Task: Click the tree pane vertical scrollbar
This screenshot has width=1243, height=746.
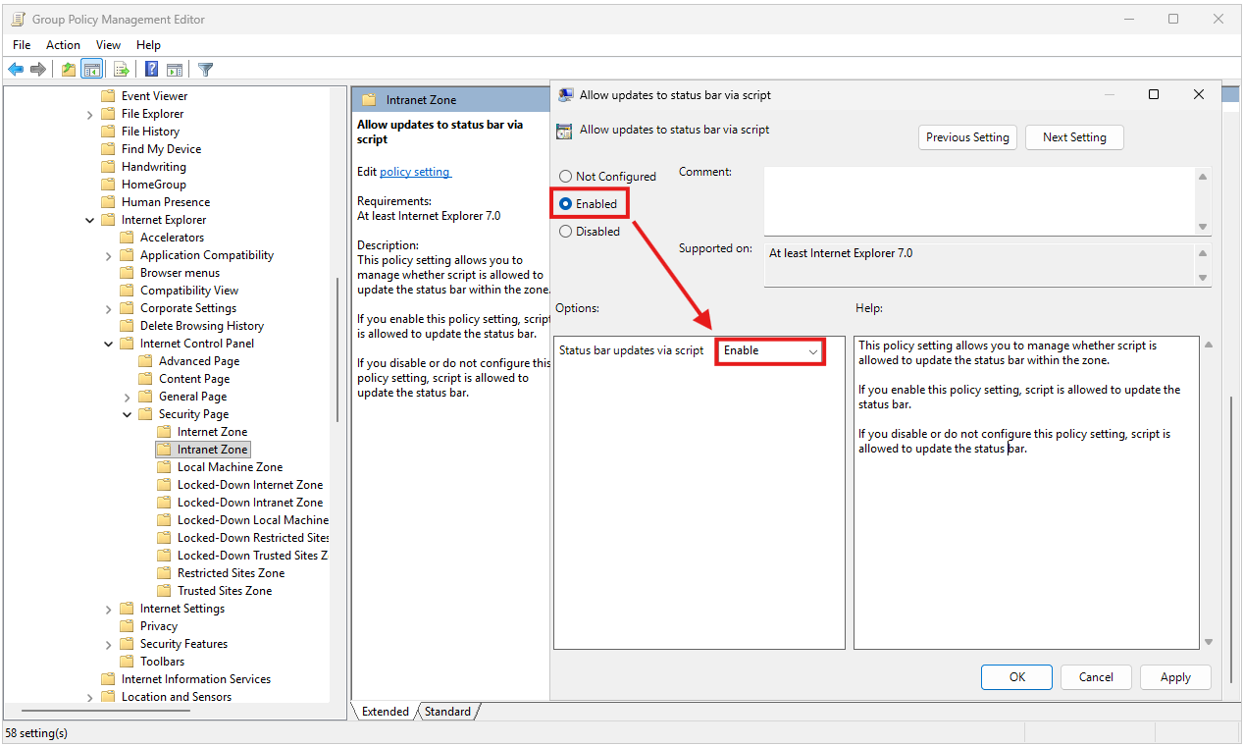Action: (x=337, y=348)
